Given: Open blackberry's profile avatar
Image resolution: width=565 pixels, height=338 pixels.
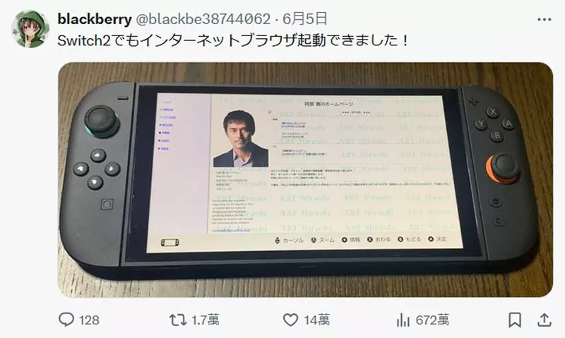Looking at the screenshot, I should coord(30,29).
